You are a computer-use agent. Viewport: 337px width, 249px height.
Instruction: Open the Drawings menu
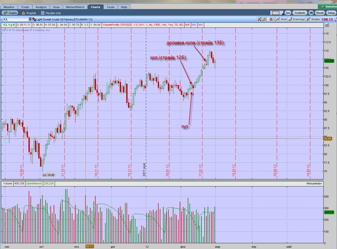click(x=297, y=19)
